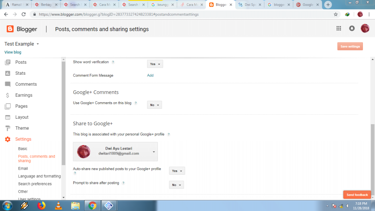
Task: Click the Layout icon in the sidebar
Action: click(x=8, y=117)
